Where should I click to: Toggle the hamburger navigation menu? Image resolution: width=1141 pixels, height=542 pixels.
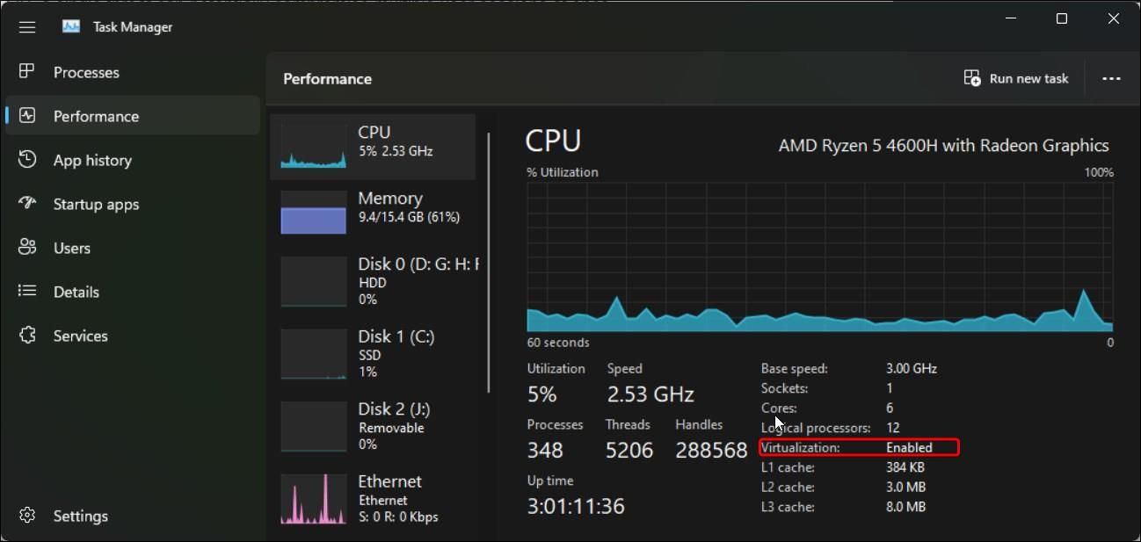point(27,27)
